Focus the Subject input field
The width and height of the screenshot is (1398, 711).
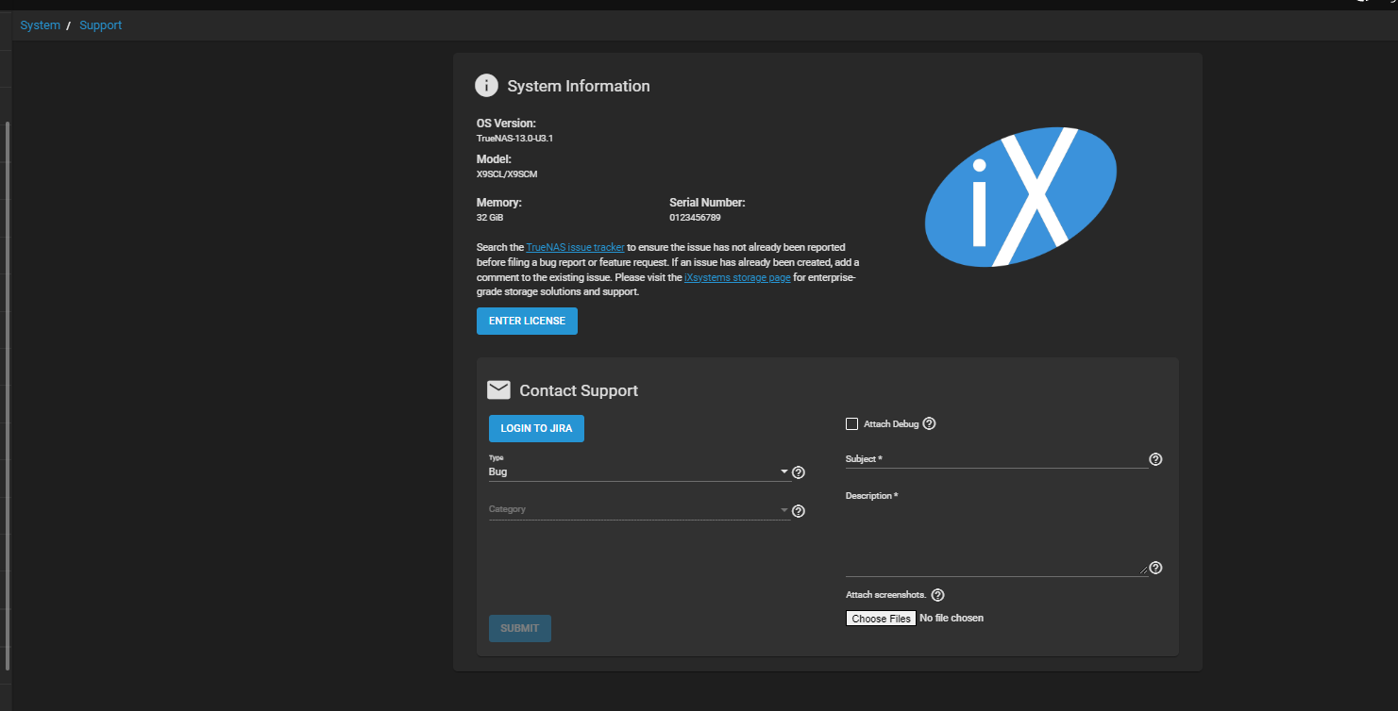[x=997, y=459]
